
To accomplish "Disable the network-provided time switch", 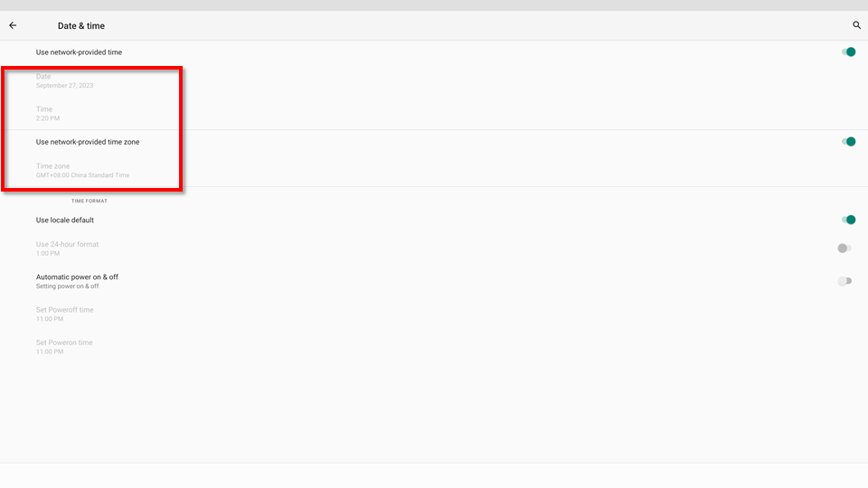I will pyautogui.click(x=847, y=52).
